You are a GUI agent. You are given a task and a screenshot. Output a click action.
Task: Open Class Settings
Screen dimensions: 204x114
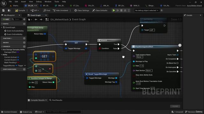[x=82, y=10]
